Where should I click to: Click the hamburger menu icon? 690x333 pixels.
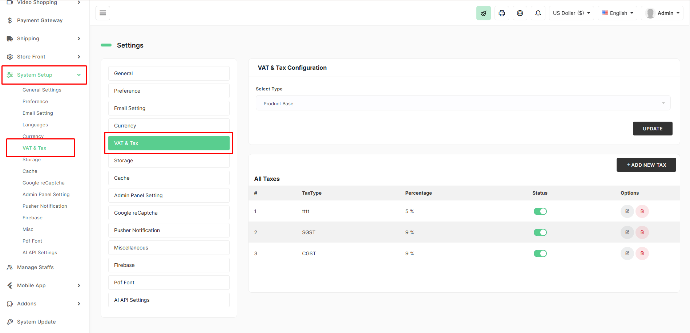click(103, 13)
